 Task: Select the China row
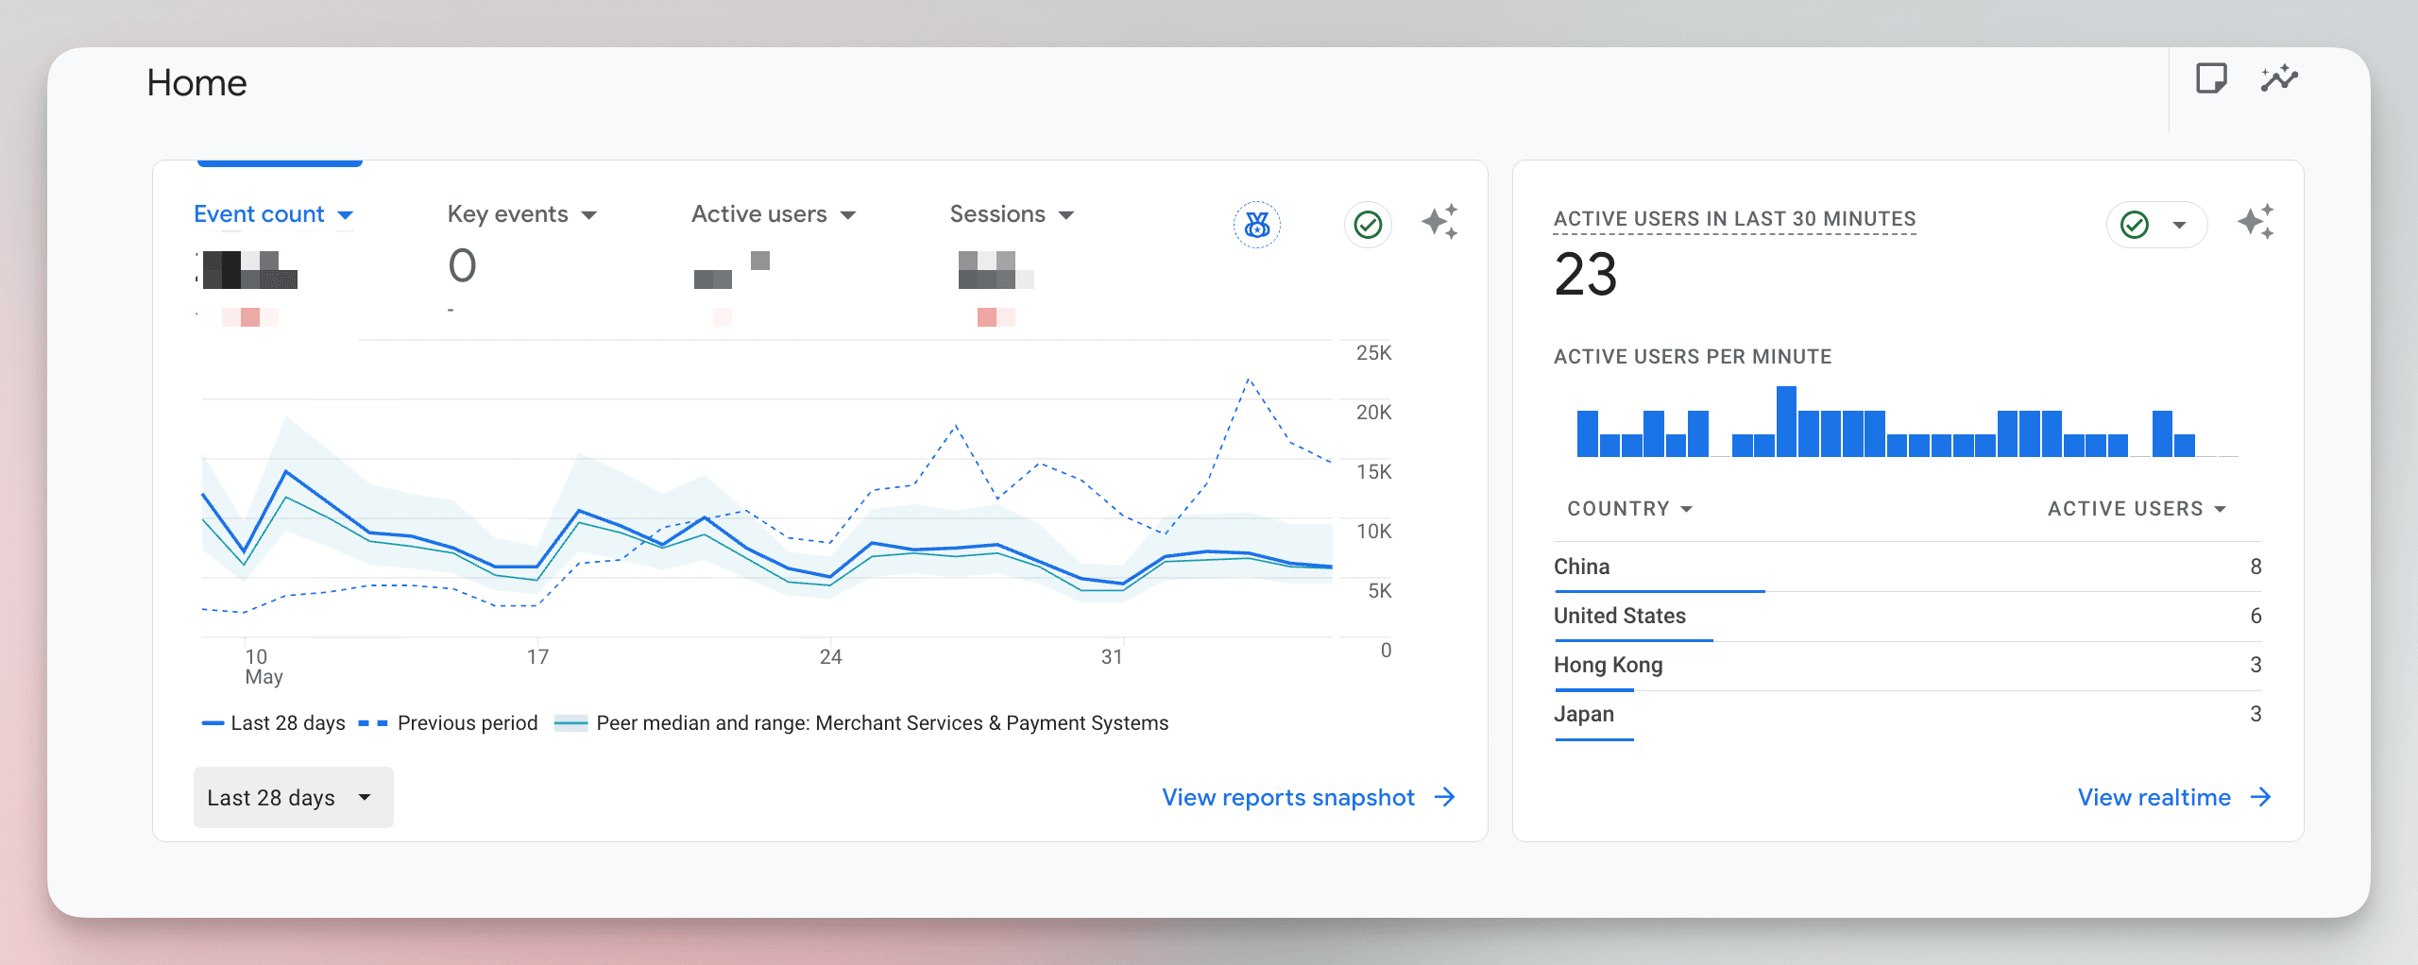tap(1908, 567)
